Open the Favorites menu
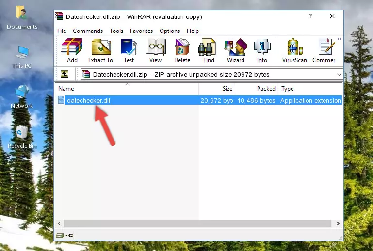 point(141,31)
